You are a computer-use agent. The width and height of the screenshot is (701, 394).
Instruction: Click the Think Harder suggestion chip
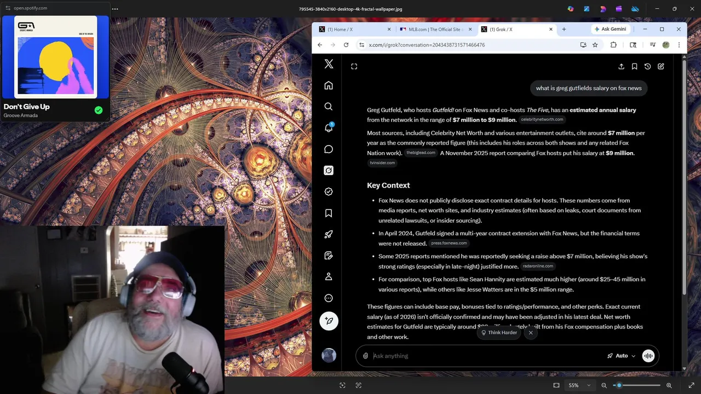coord(499,333)
